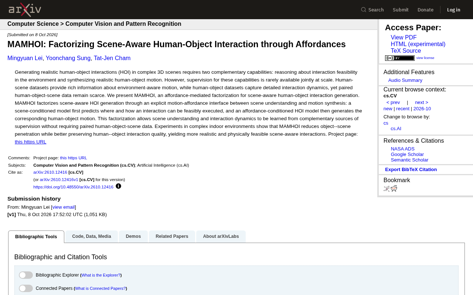This screenshot has height=295, width=473.
Task: Open the 2026-10 listing
Action: pyautogui.click(x=422, y=109)
